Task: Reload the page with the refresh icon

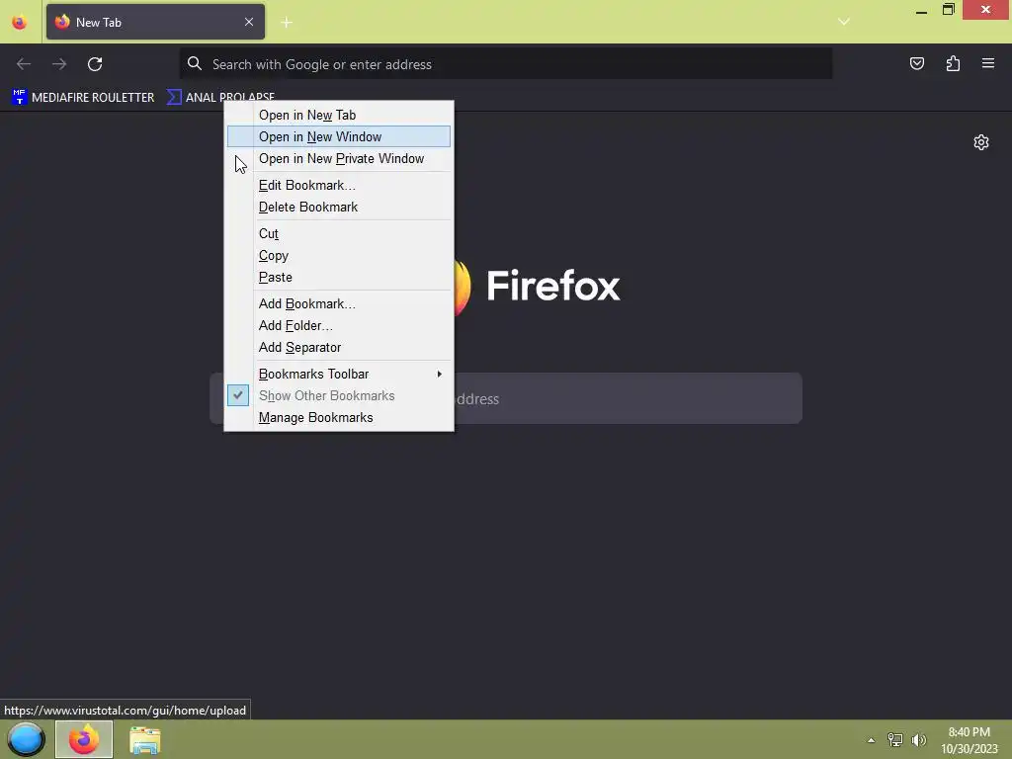Action: click(x=95, y=64)
